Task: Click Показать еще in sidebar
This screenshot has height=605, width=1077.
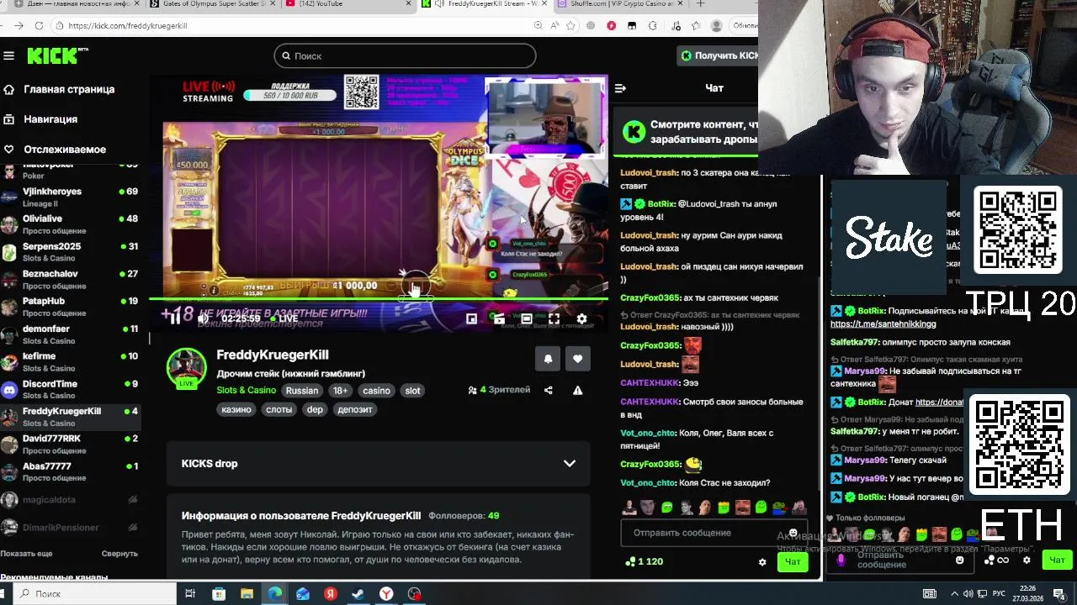Action: point(26,554)
